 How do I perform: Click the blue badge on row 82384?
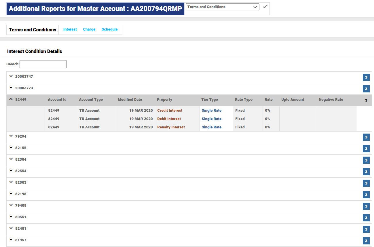tap(366, 160)
